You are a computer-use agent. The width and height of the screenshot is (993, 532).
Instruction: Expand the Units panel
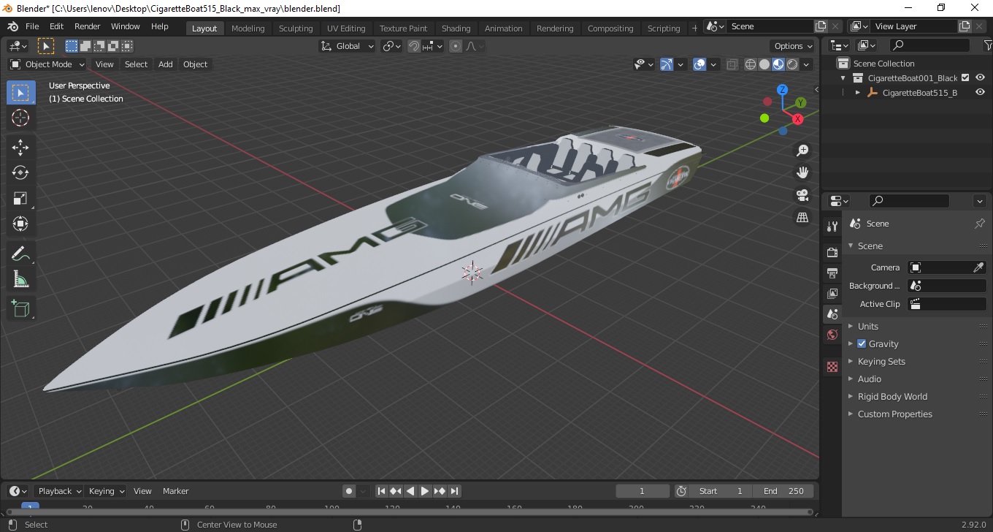pos(868,326)
